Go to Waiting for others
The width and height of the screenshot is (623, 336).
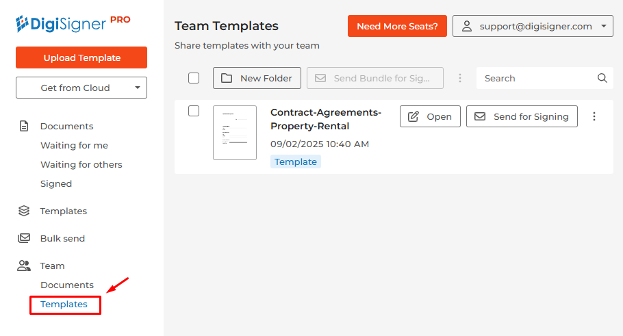point(81,164)
